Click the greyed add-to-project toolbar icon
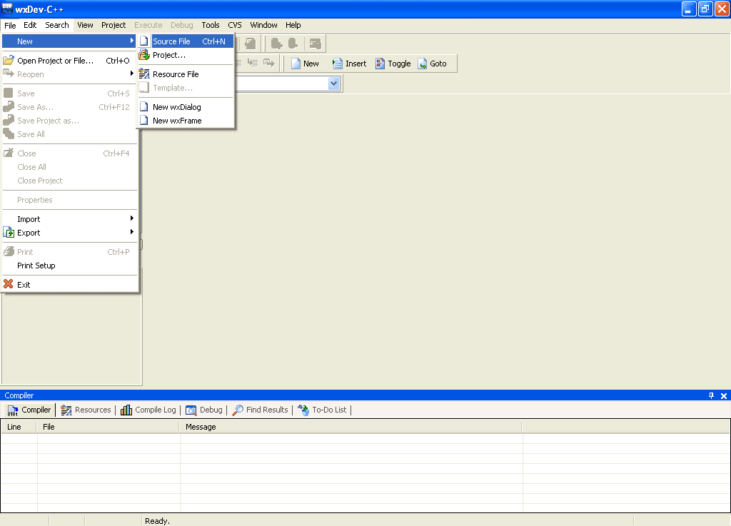Image resolution: width=731 pixels, height=526 pixels. (276, 44)
